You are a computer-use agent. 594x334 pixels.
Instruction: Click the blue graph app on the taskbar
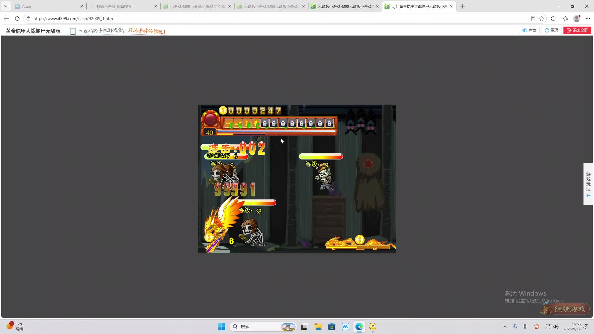[x=346, y=327]
